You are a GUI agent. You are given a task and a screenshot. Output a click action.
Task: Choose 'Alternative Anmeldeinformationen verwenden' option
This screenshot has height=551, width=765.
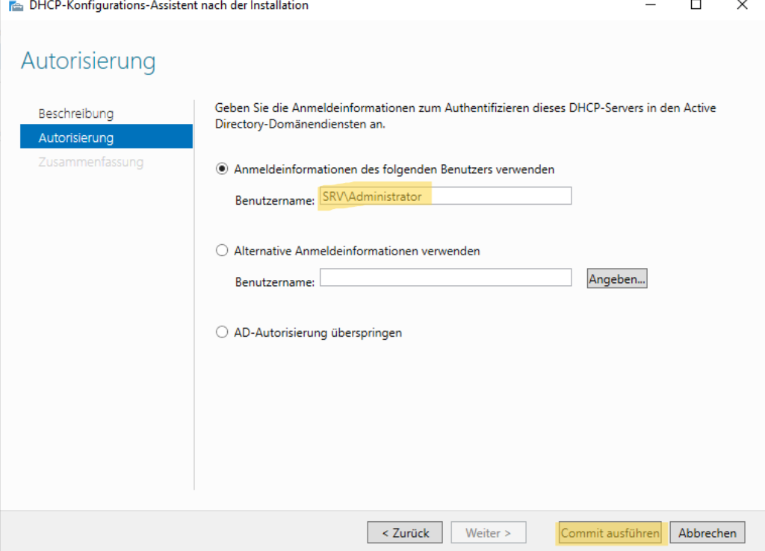pos(222,251)
